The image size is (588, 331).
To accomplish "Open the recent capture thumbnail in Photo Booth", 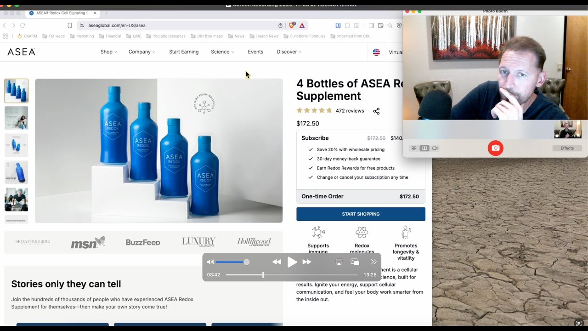I will tap(568, 129).
